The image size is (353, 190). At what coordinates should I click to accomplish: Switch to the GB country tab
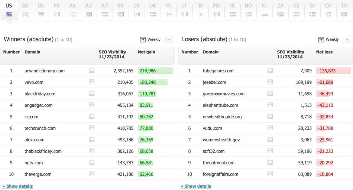coord(25,10)
